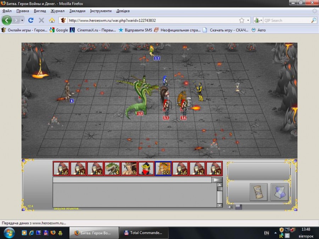Select the left-side warrior stack with blue 6 badge

pos(67,92)
